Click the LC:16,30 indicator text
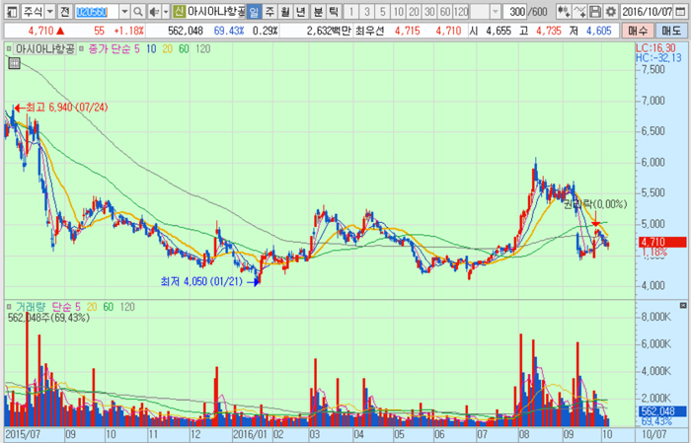 coord(655,48)
